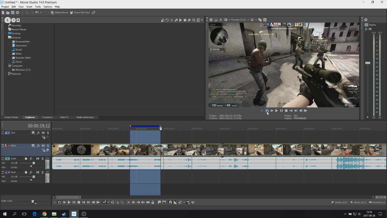Click the Audio track volume slider handle
The width and height of the screenshot is (387, 218).
[x=34, y=163]
